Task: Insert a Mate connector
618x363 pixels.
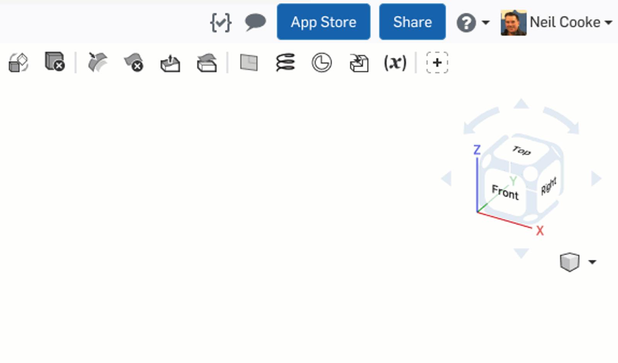Action: [322, 62]
